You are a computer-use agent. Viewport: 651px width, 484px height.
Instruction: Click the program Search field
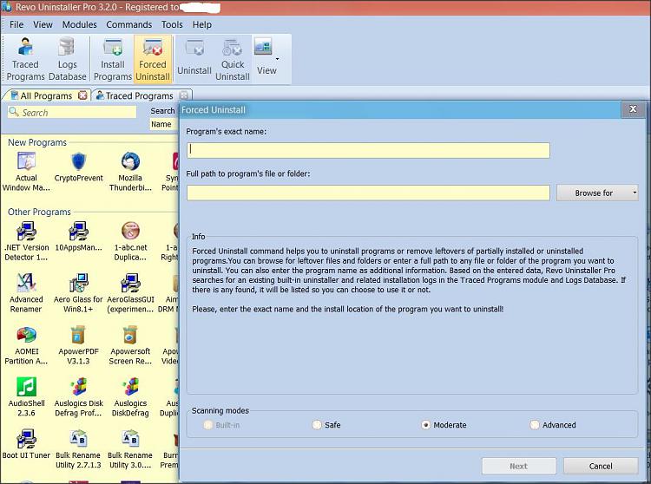pyautogui.click(x=72, y=112)
